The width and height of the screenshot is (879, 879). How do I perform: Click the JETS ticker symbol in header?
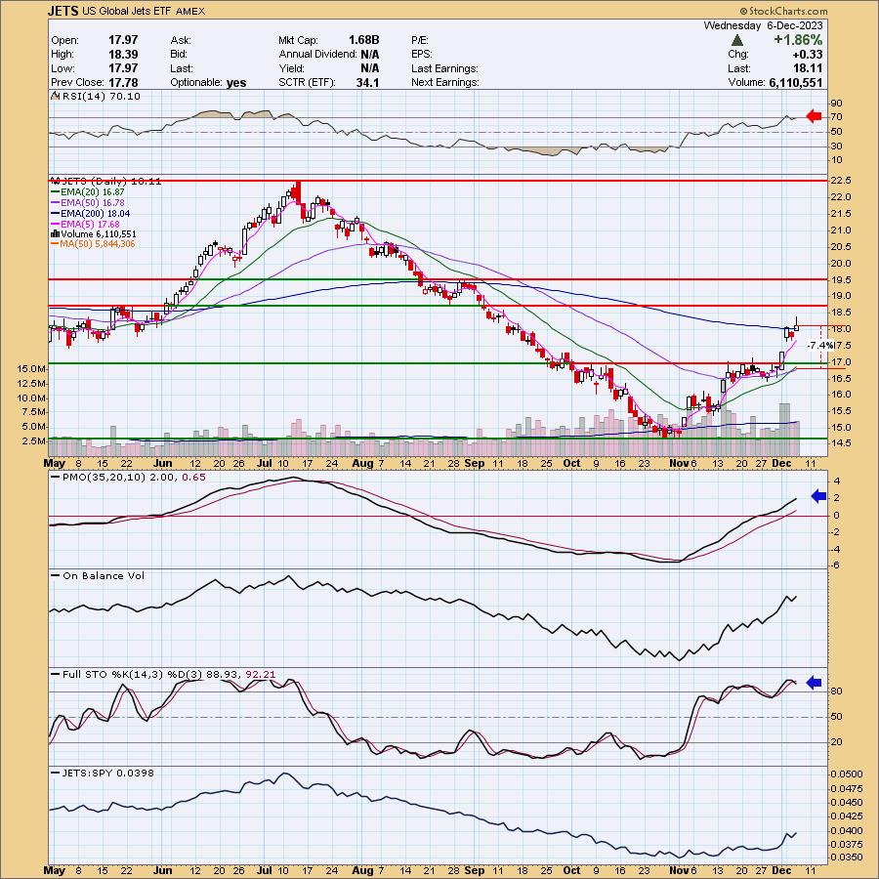pyautogui.click(x=63, y=11)
